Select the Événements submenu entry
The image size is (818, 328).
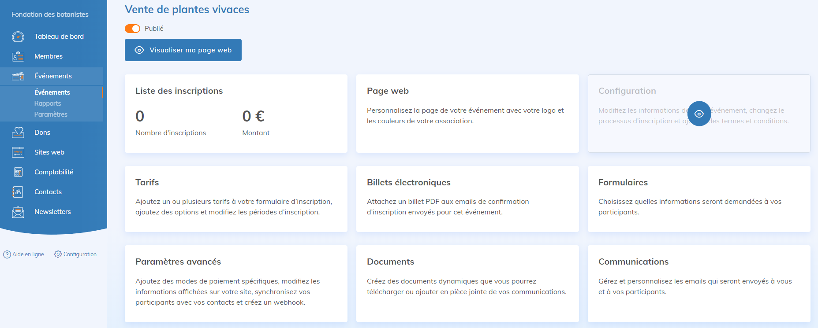(x=52, y=92)
